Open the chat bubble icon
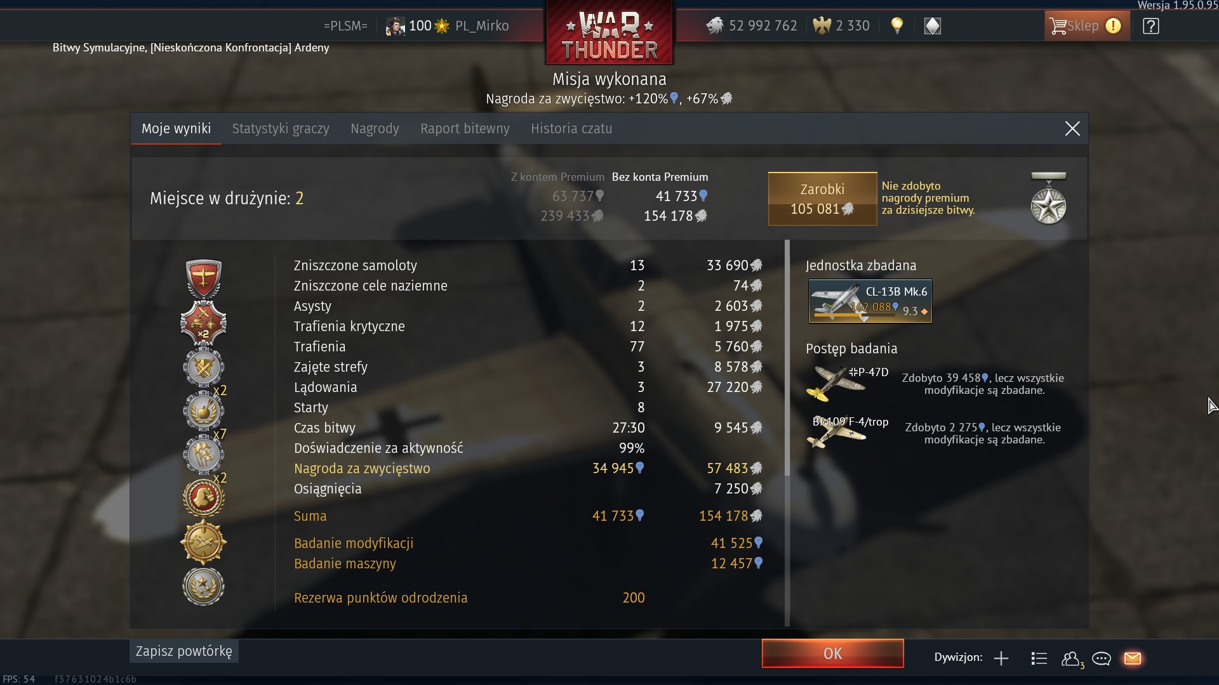This screenshot has width=1219, height=685. (1102, 658)
